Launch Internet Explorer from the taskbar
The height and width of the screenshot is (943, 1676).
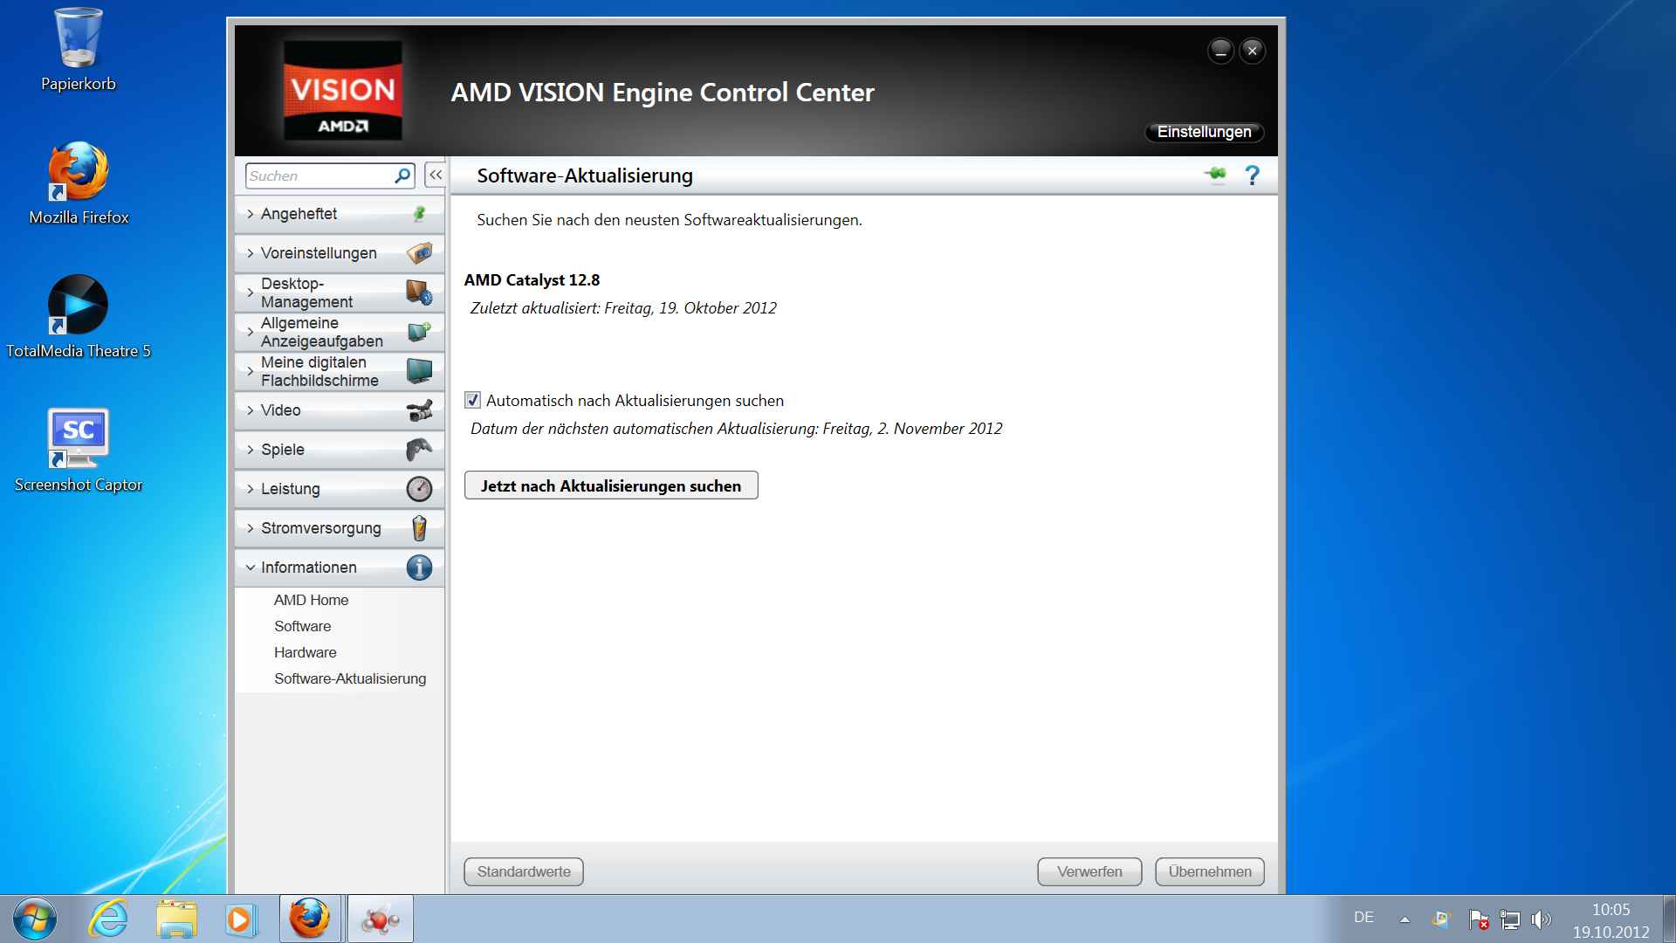[109, 919]
